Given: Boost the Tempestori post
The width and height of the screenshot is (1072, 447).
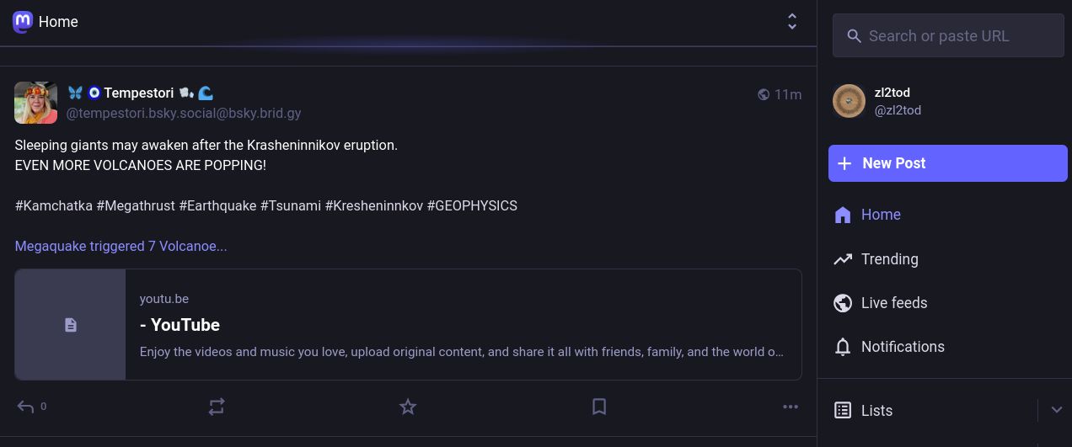Looking at the screenshot, I should 217,407.
